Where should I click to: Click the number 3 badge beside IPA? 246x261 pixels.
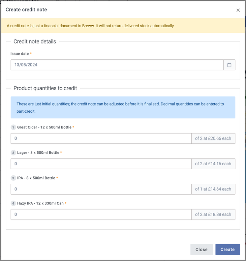[x=13, y=178]
